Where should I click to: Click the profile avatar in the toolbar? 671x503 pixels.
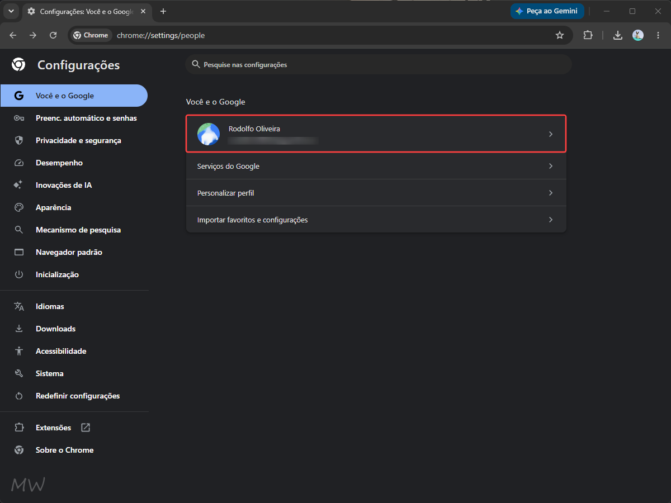[x=638, y=35]
